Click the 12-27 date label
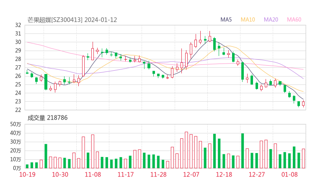This screenshot has width=310, height=184. (257, 174)
